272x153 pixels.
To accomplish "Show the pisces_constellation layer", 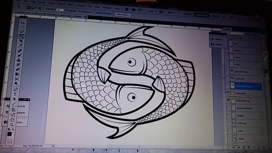I will pos(229,108).
